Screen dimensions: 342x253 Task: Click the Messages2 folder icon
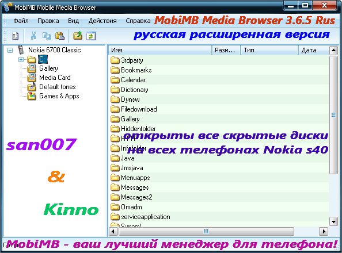click(115, 197)
